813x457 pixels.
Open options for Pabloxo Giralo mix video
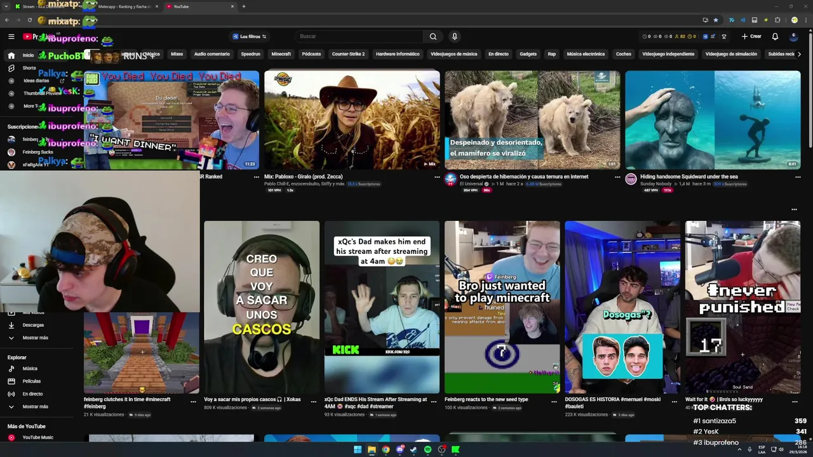(x=437, y=177)
